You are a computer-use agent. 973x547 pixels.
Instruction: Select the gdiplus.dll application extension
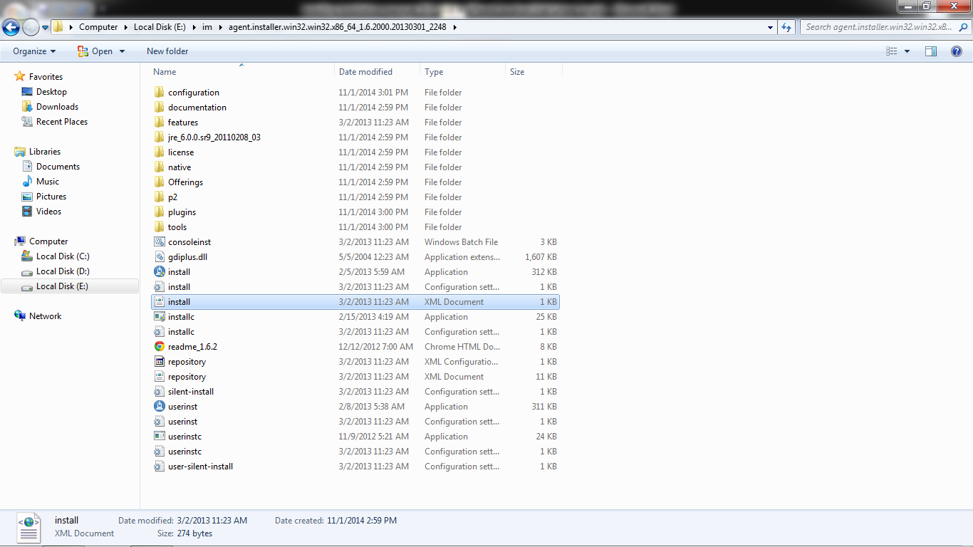pos(187,256)
